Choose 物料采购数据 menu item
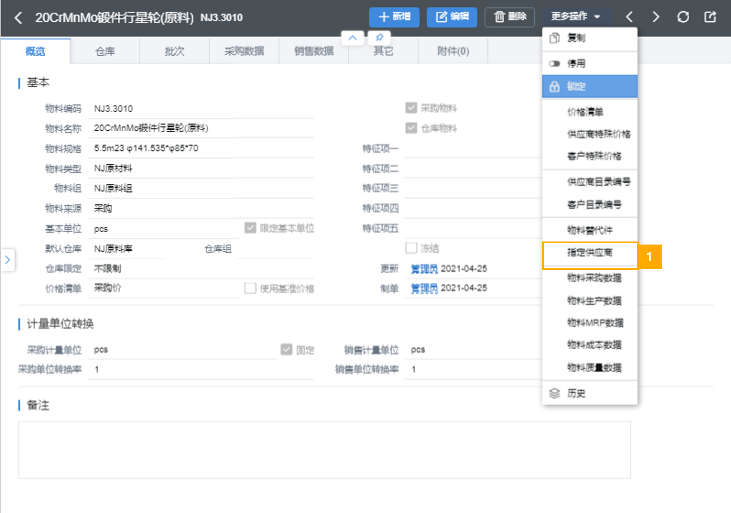Screen dimensions: 731x513 point(589,278)
